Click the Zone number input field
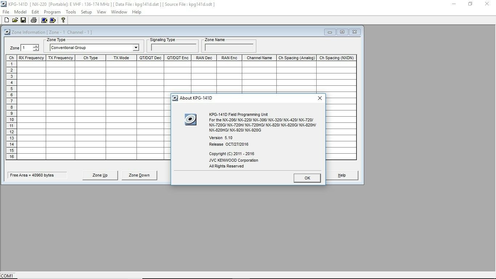Screen dimensions: 496x279 coord(27,48)
